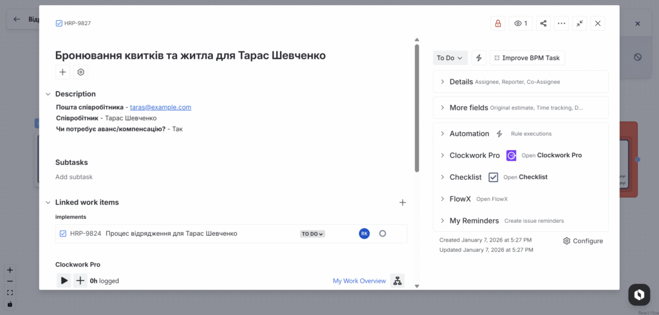Start the Clockwork Pro timer play button
This screenshot has width=659, height=315.
[x=64, y=280]
